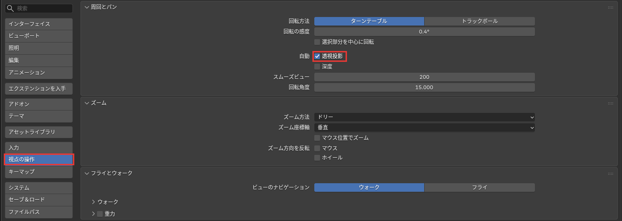Open the エクステンションを入手 tab
This screenshot has width=622, height=221.
(39, 88)
